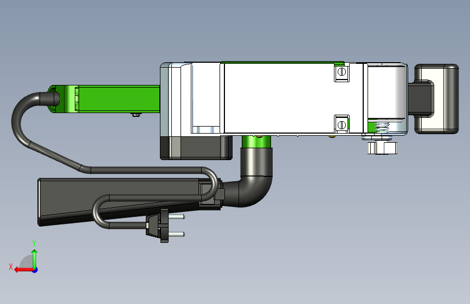Select the dark gray block beneath white body
This screenshot has height=304, width=470.
(x=196, y=148)
